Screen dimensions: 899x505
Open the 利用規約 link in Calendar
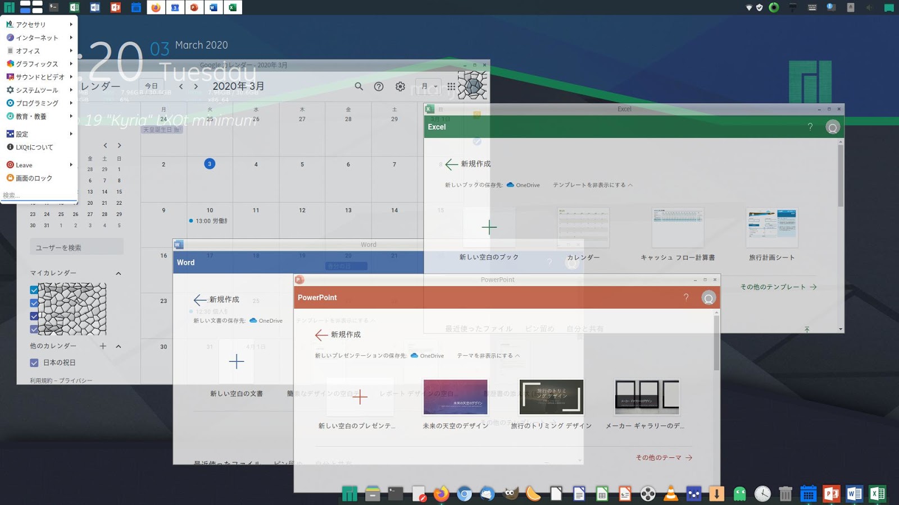click(x=41, y=381)
